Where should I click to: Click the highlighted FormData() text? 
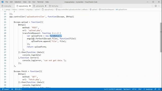pyautogui.click(x=56, y=36)
